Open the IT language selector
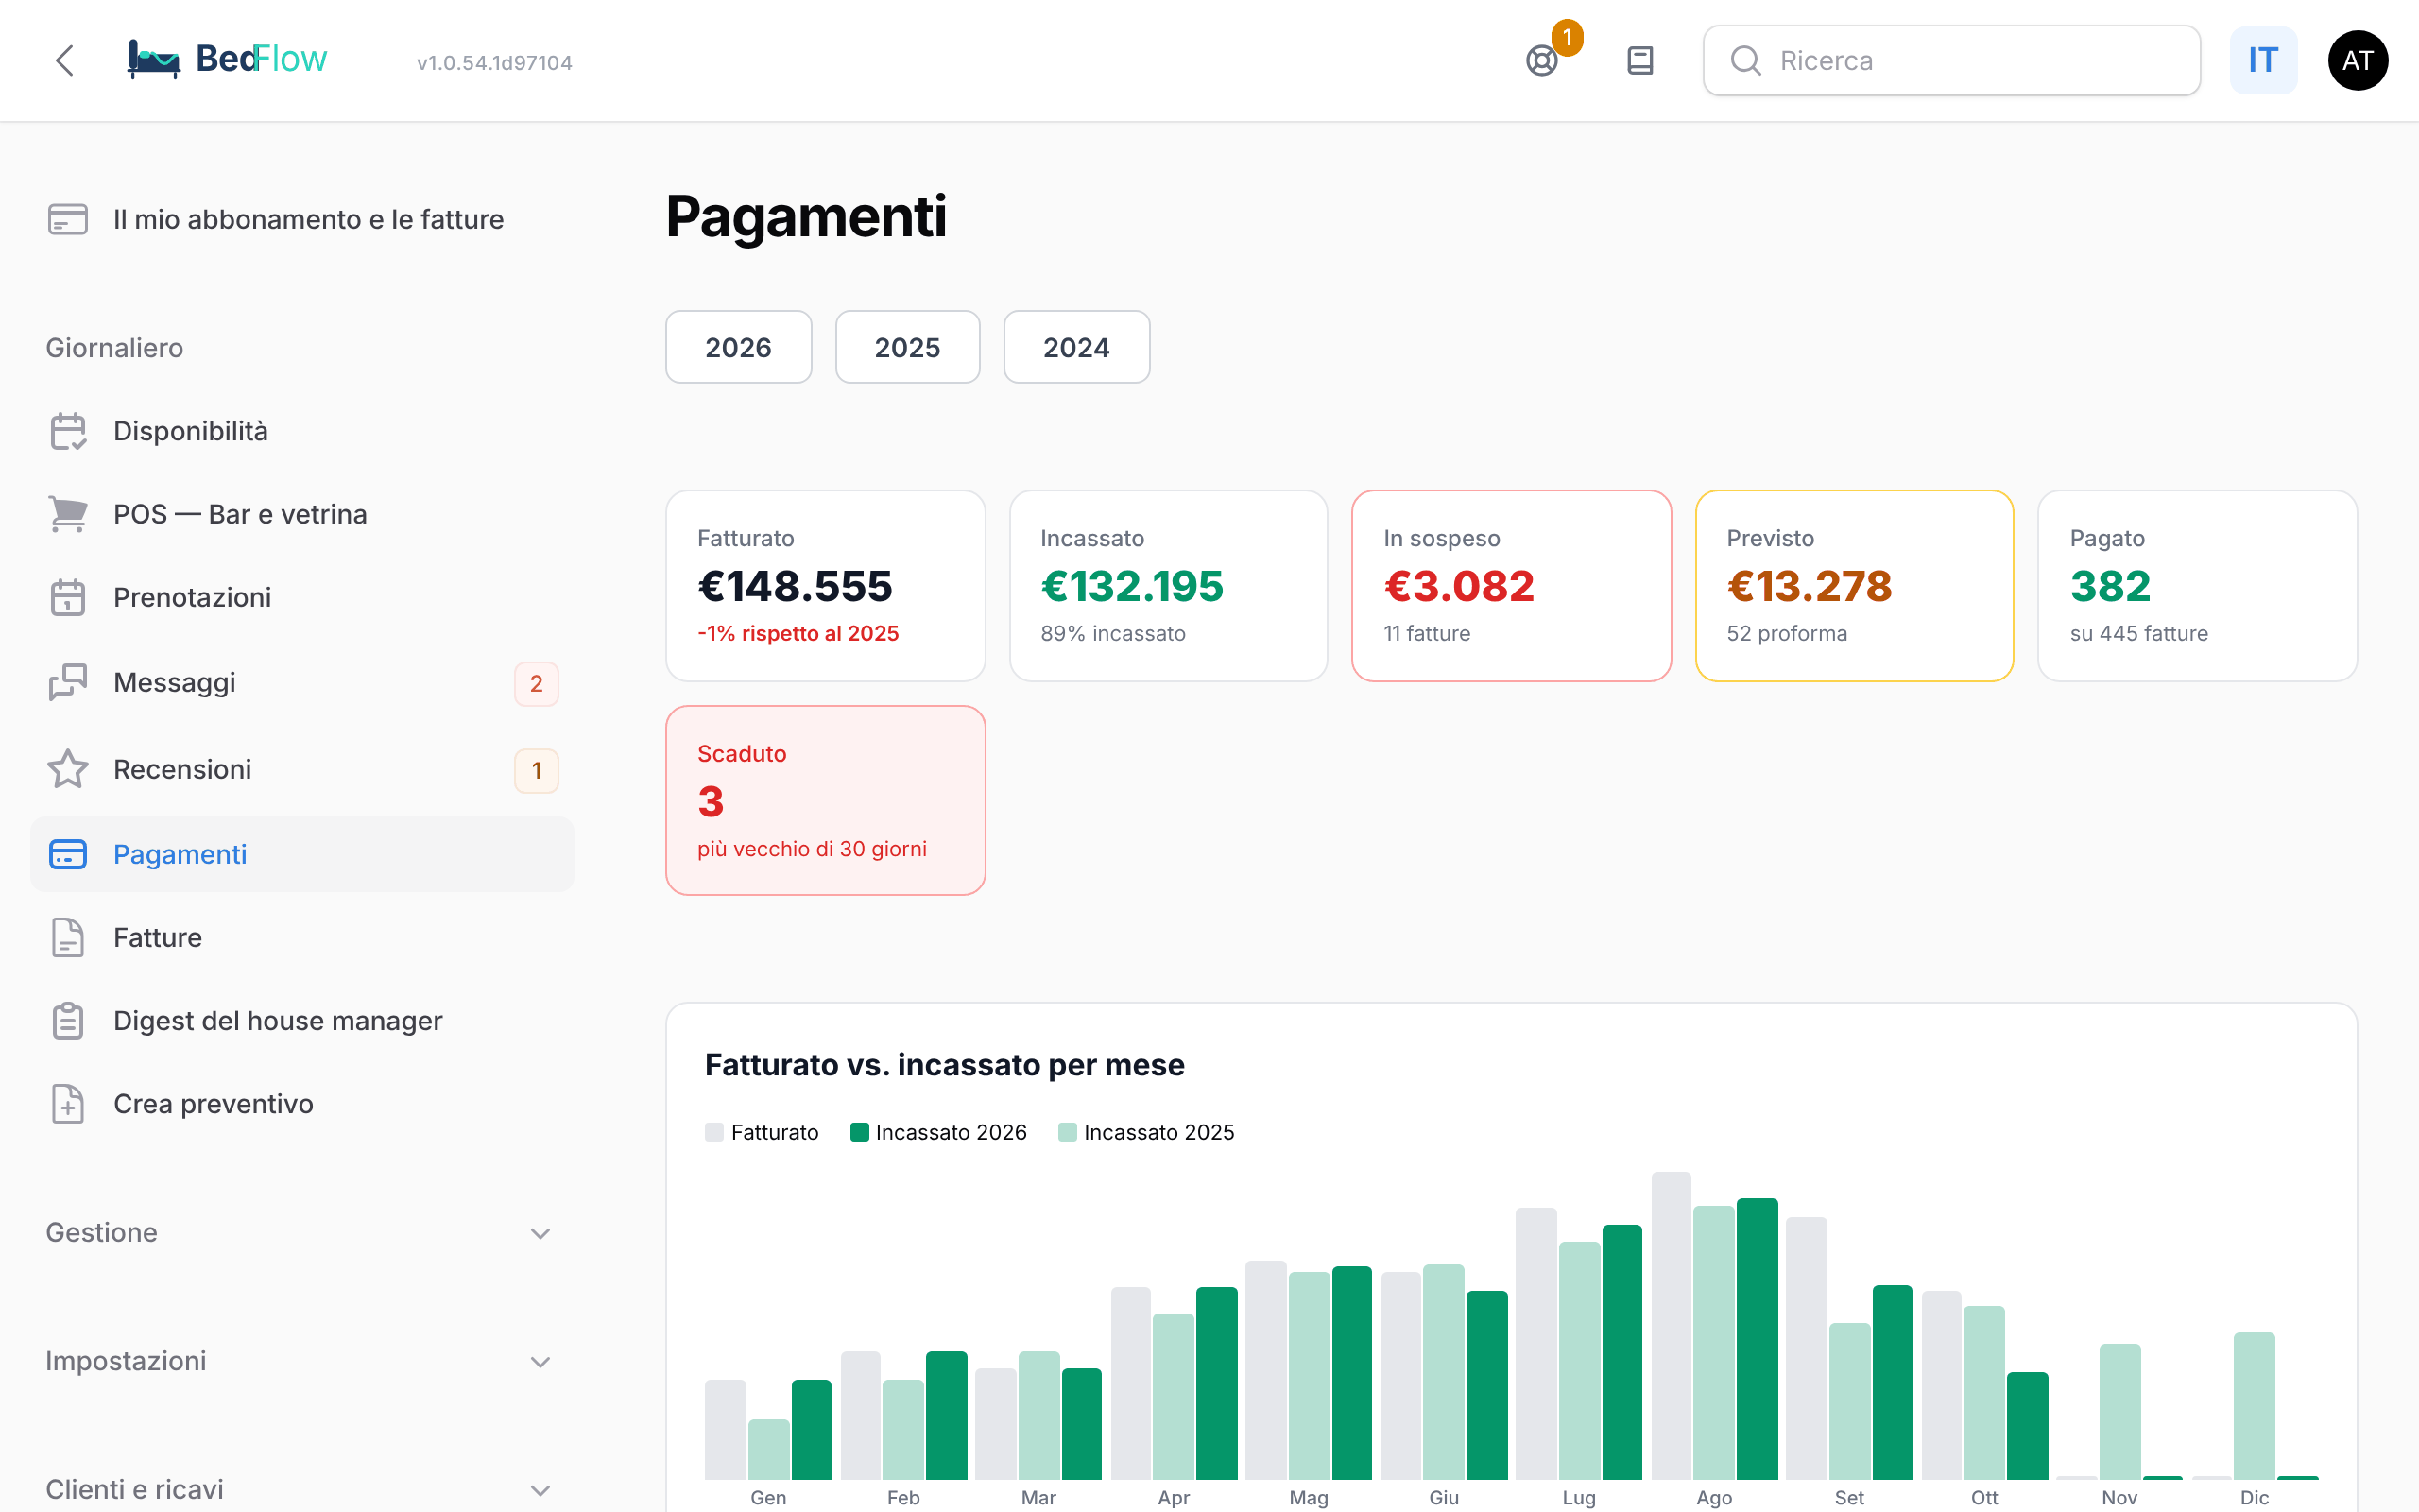The height and width of the screenshot is (1512, 2419). 2263,61
